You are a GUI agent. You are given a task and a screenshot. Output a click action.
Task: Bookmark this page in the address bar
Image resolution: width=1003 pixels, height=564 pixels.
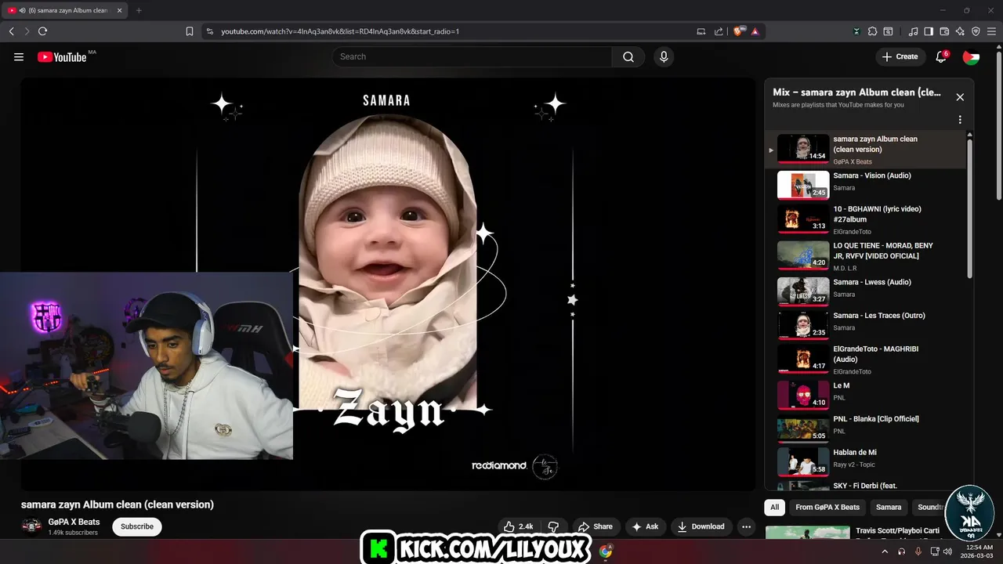(x=189, y=31)
